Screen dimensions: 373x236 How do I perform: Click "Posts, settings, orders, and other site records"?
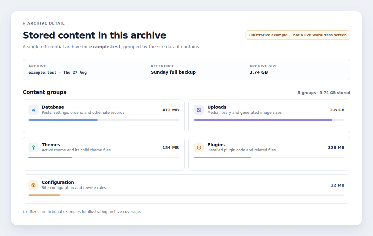[x=83, y=112]
